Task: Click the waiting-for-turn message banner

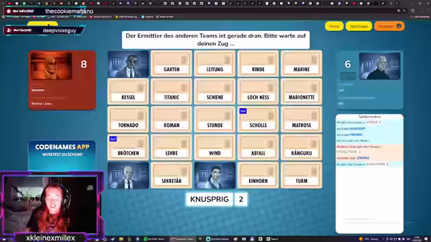Action: [215, 40]
